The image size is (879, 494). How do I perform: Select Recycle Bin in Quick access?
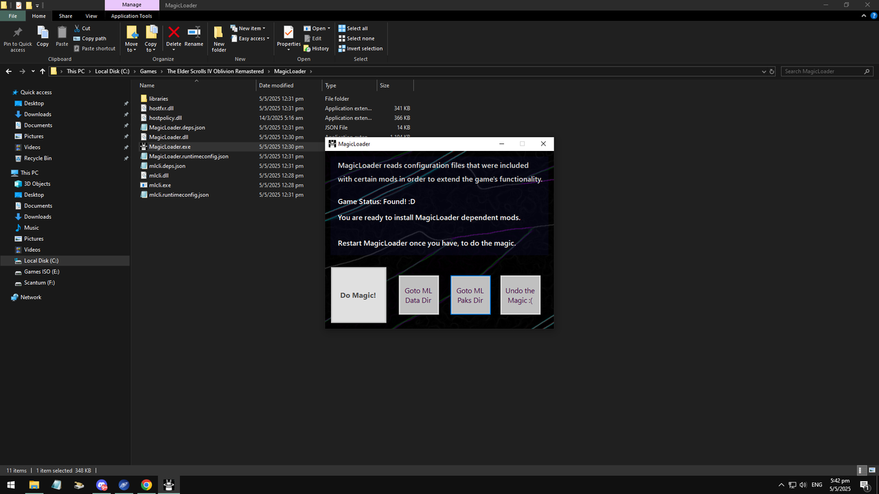coord(38,158)
